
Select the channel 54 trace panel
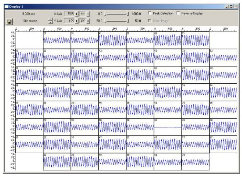140,92
